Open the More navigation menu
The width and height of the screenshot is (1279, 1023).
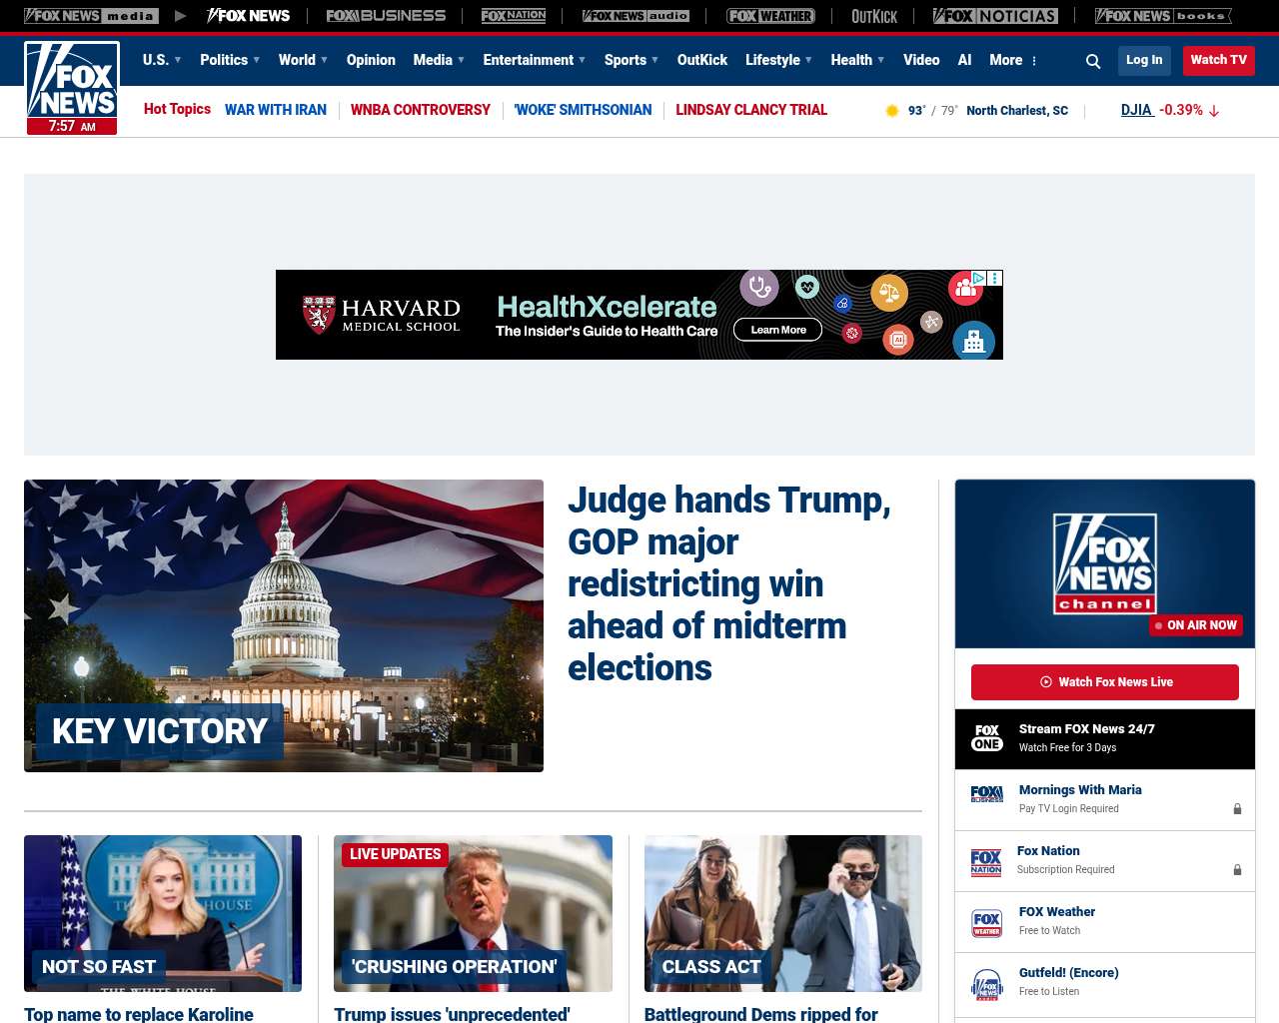click(1005, 60)
